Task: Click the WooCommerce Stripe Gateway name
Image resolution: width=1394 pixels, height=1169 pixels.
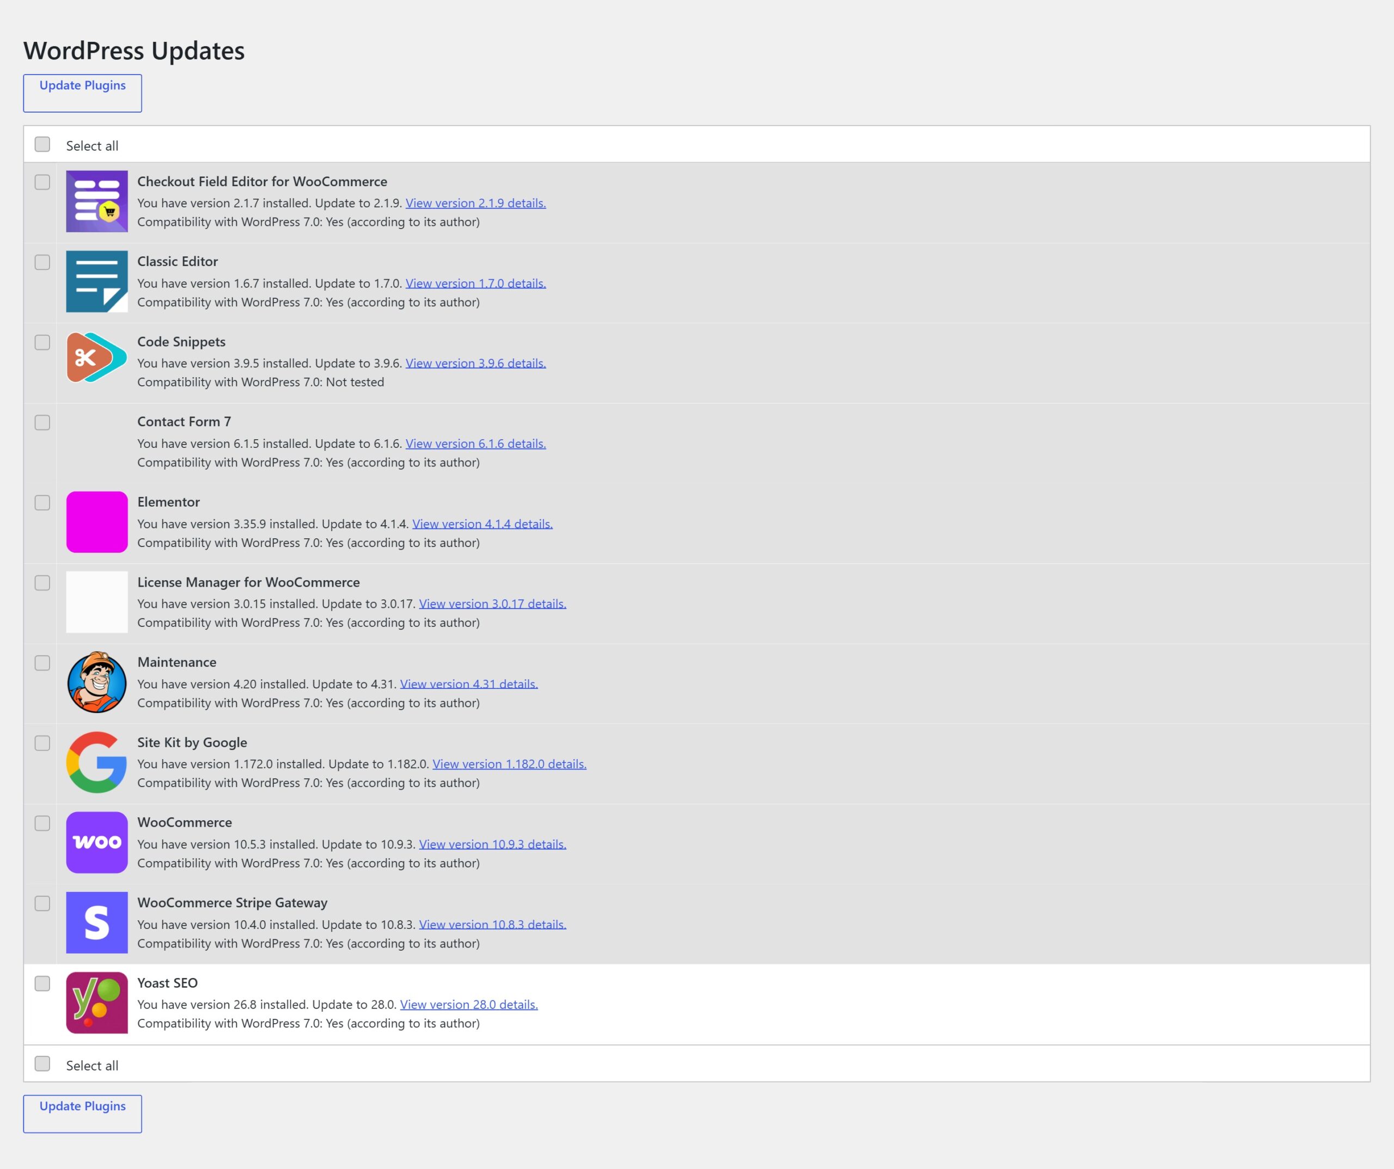Action: [233, 903]
